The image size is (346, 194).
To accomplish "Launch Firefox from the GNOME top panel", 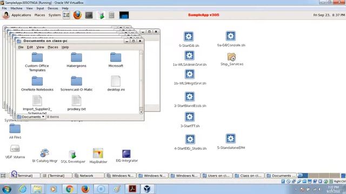I will (77, 15).
